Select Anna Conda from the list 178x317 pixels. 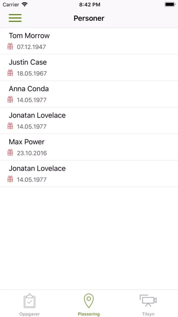[x=89, y=94]
